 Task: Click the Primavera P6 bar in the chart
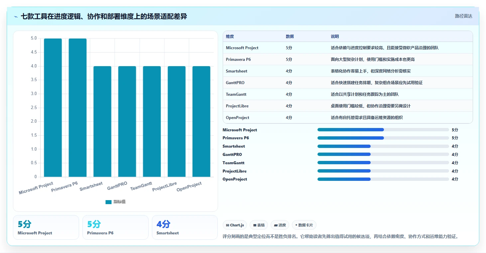tap(77, 108)
